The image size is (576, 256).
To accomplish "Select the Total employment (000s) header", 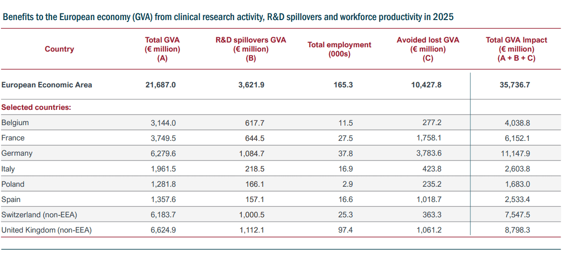I will point(339,49).
